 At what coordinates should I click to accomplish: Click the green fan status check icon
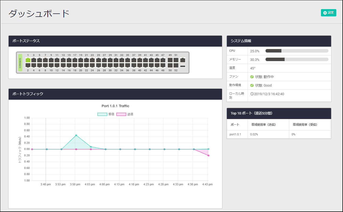pyautogui.click(x=252, y=77)
